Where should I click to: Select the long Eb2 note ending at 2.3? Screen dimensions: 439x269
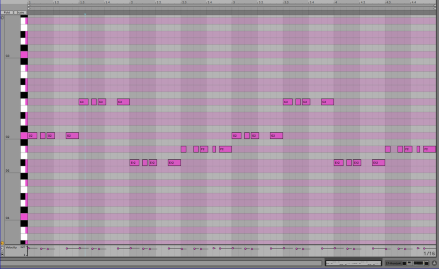(x=174, y=162)
